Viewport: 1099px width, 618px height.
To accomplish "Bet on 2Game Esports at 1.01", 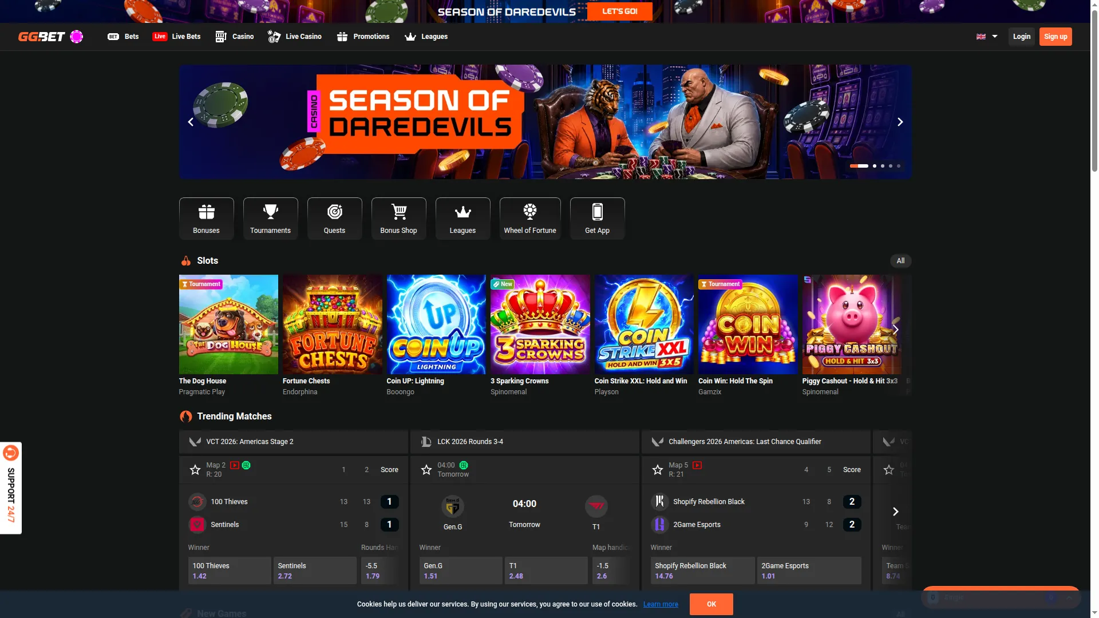I will click(809, 571).
